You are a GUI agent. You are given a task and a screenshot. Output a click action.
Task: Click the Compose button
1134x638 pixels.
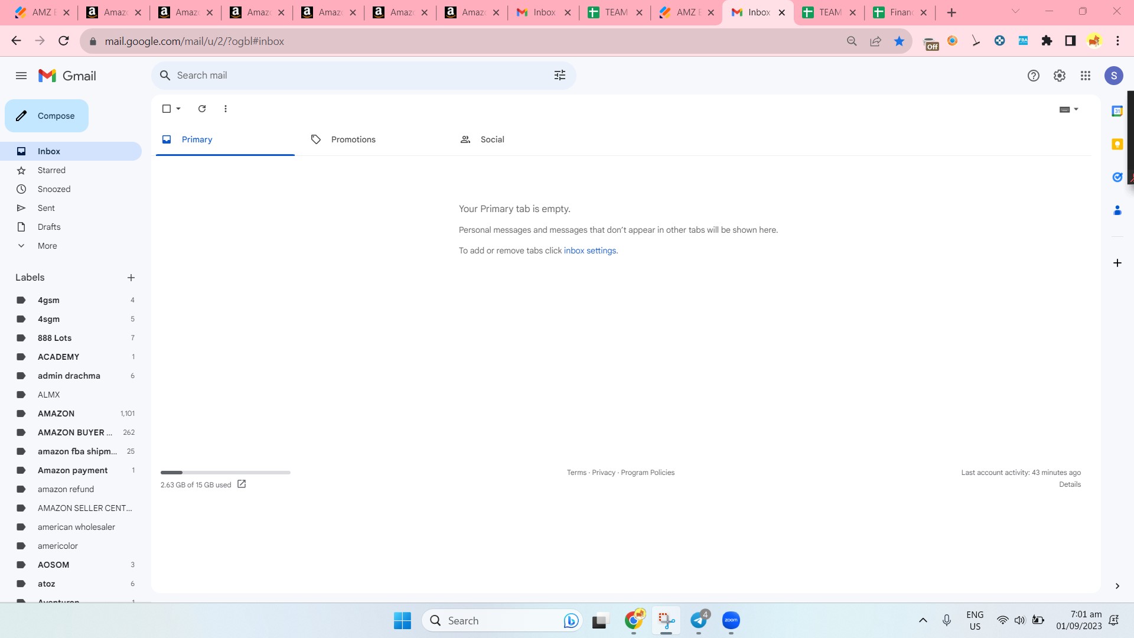tap(47, 116)
